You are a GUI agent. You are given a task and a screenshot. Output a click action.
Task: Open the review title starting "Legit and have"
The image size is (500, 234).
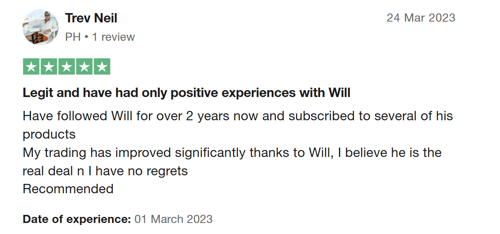(187, 93)
